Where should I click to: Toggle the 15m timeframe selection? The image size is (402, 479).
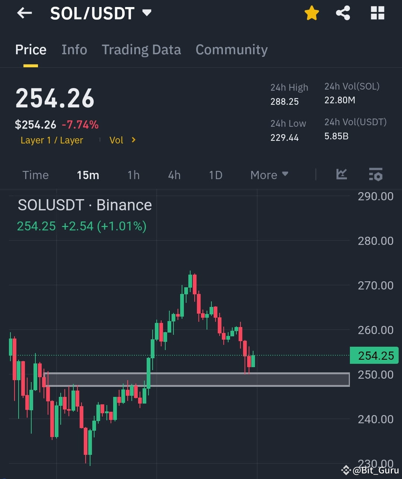[x=88, y=175]
